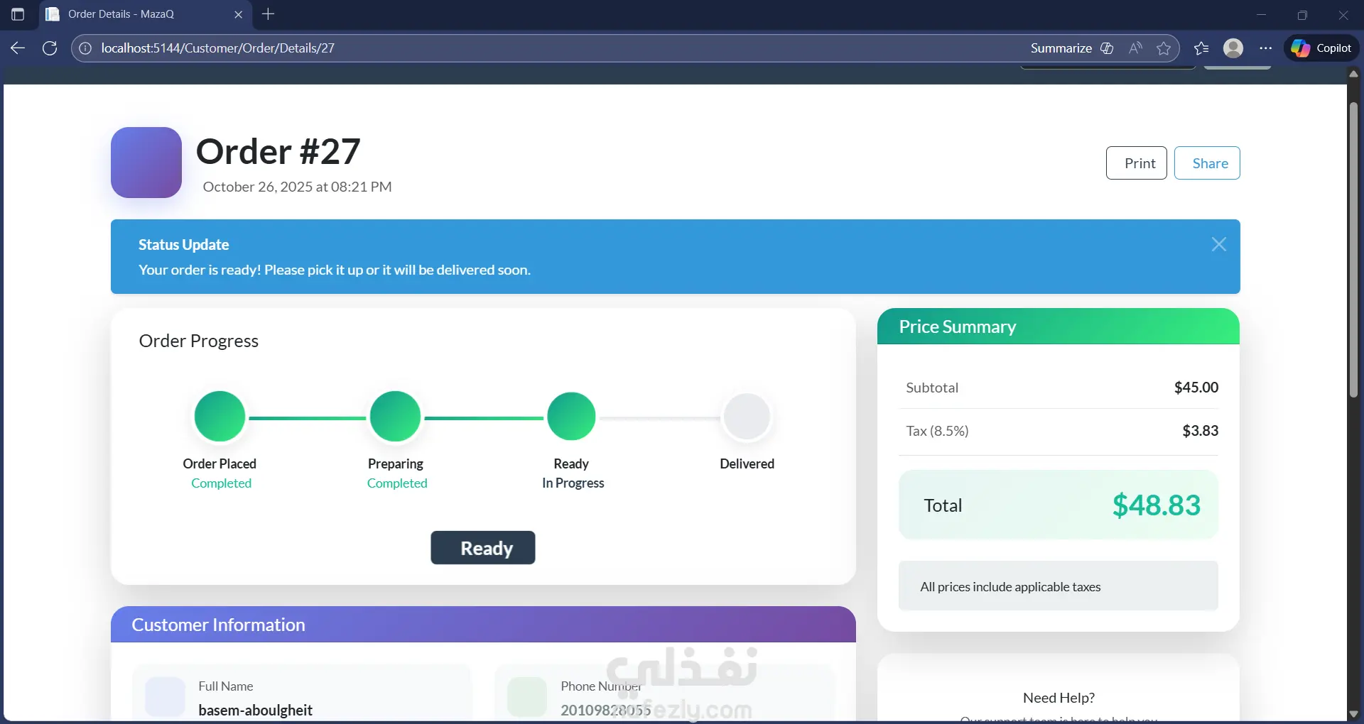The image size is (1364, 724).
Task: Click the Ready step progress circle
Action: click(571, 417)
